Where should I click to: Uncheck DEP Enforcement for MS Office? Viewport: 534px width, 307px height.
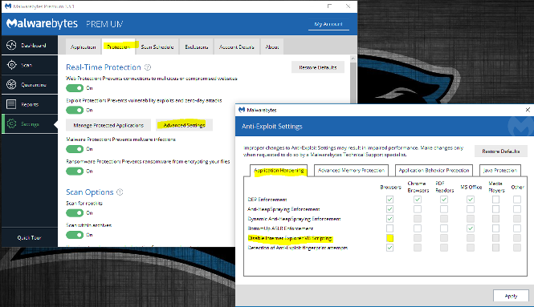471,200
